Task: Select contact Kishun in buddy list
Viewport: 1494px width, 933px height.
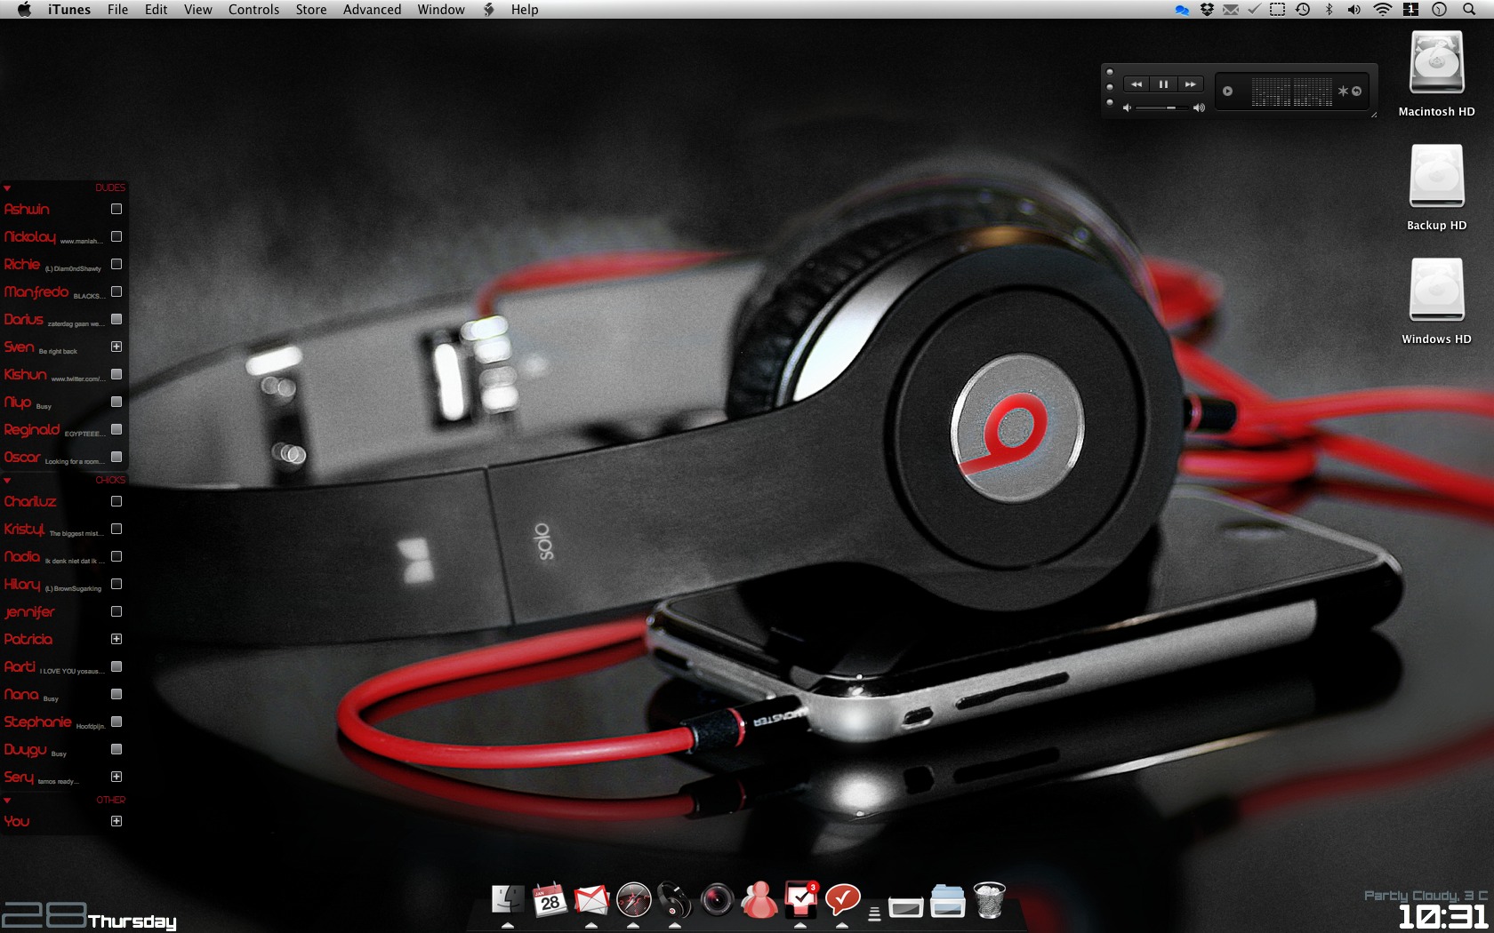Action: 25,374
